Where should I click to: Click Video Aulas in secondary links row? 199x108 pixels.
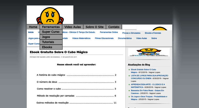coord(142,38)
